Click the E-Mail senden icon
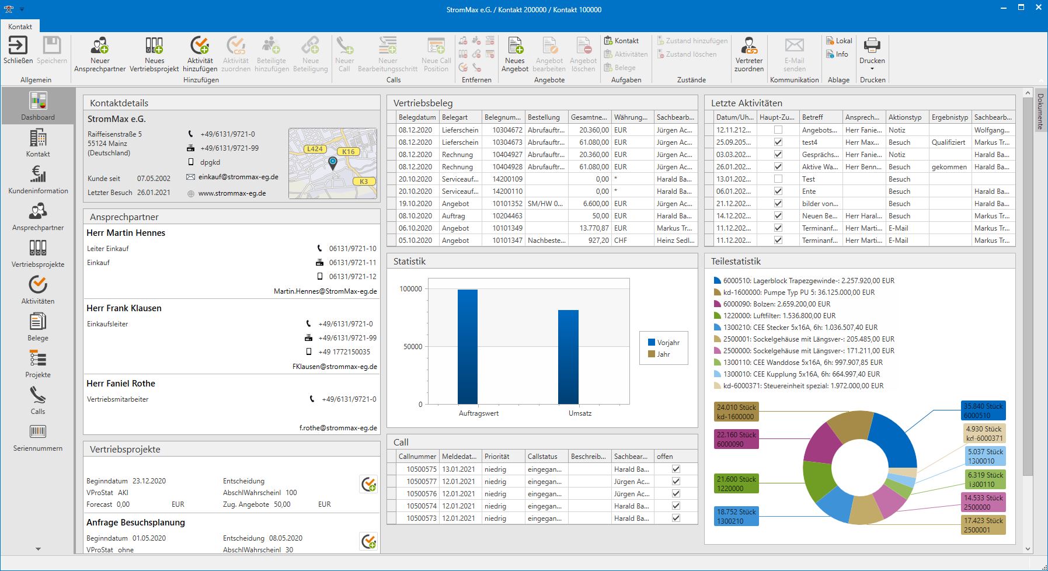Screen dimensions: 1048x571 [x=793, y=54]
